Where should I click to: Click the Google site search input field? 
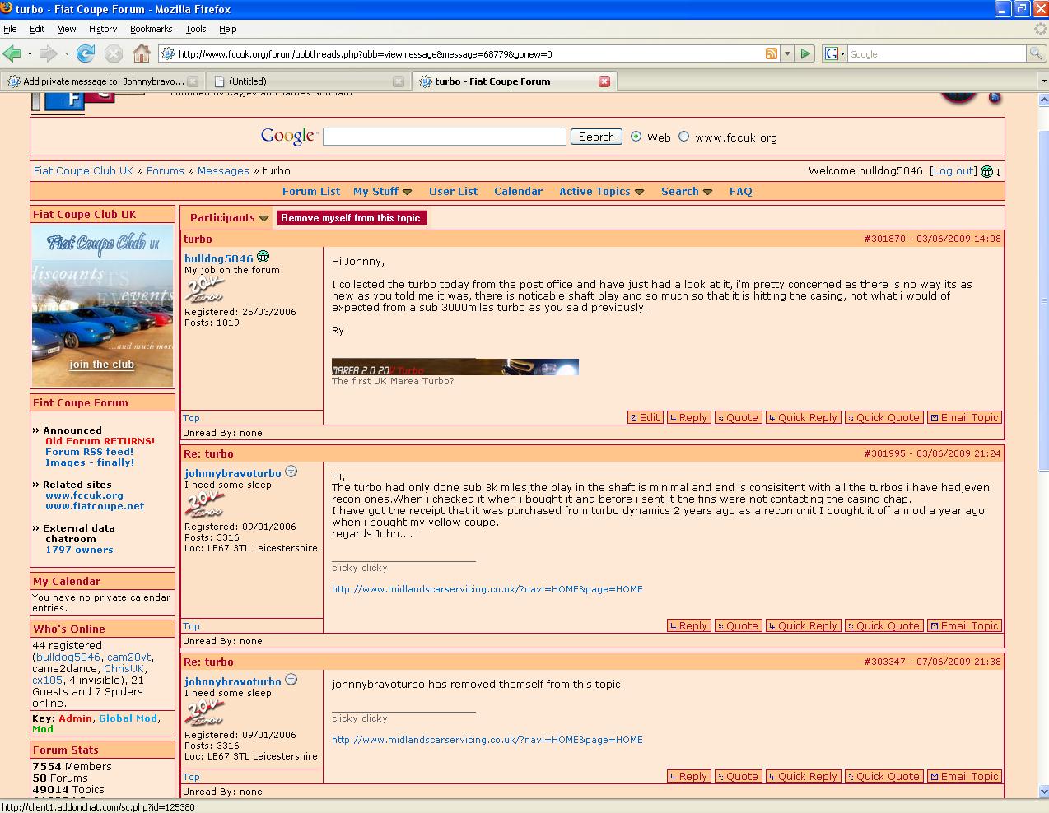(445, 137)
